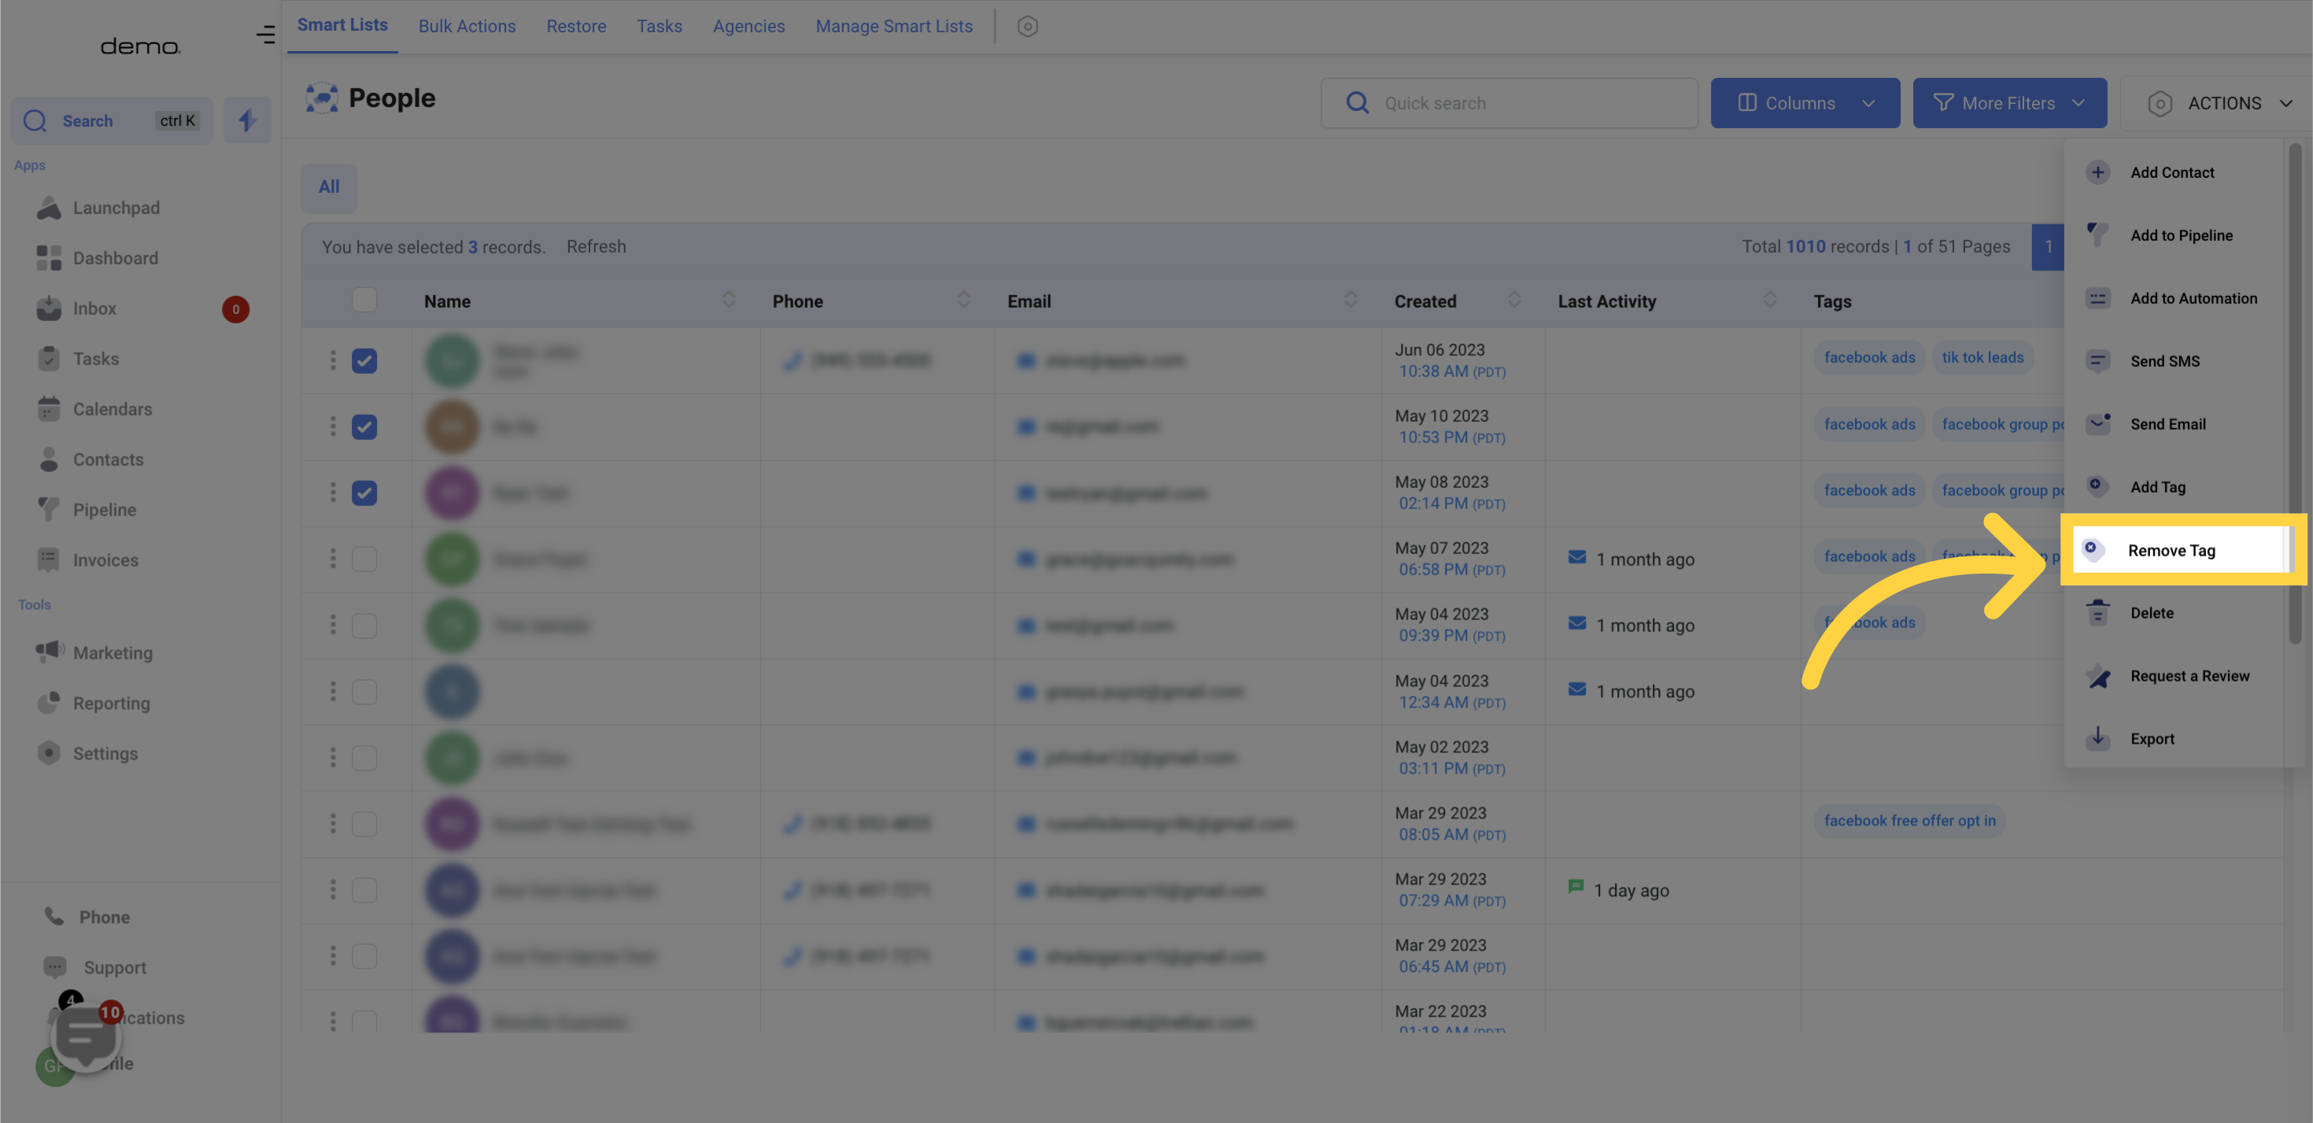Screen dimensions: 2313x1123
Task: Open the Calendars sidebar icon
Action: tap(50, 409)
